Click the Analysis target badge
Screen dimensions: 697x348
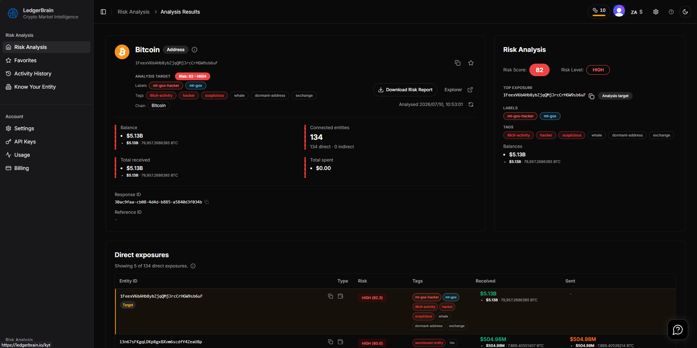pos(615,96)
